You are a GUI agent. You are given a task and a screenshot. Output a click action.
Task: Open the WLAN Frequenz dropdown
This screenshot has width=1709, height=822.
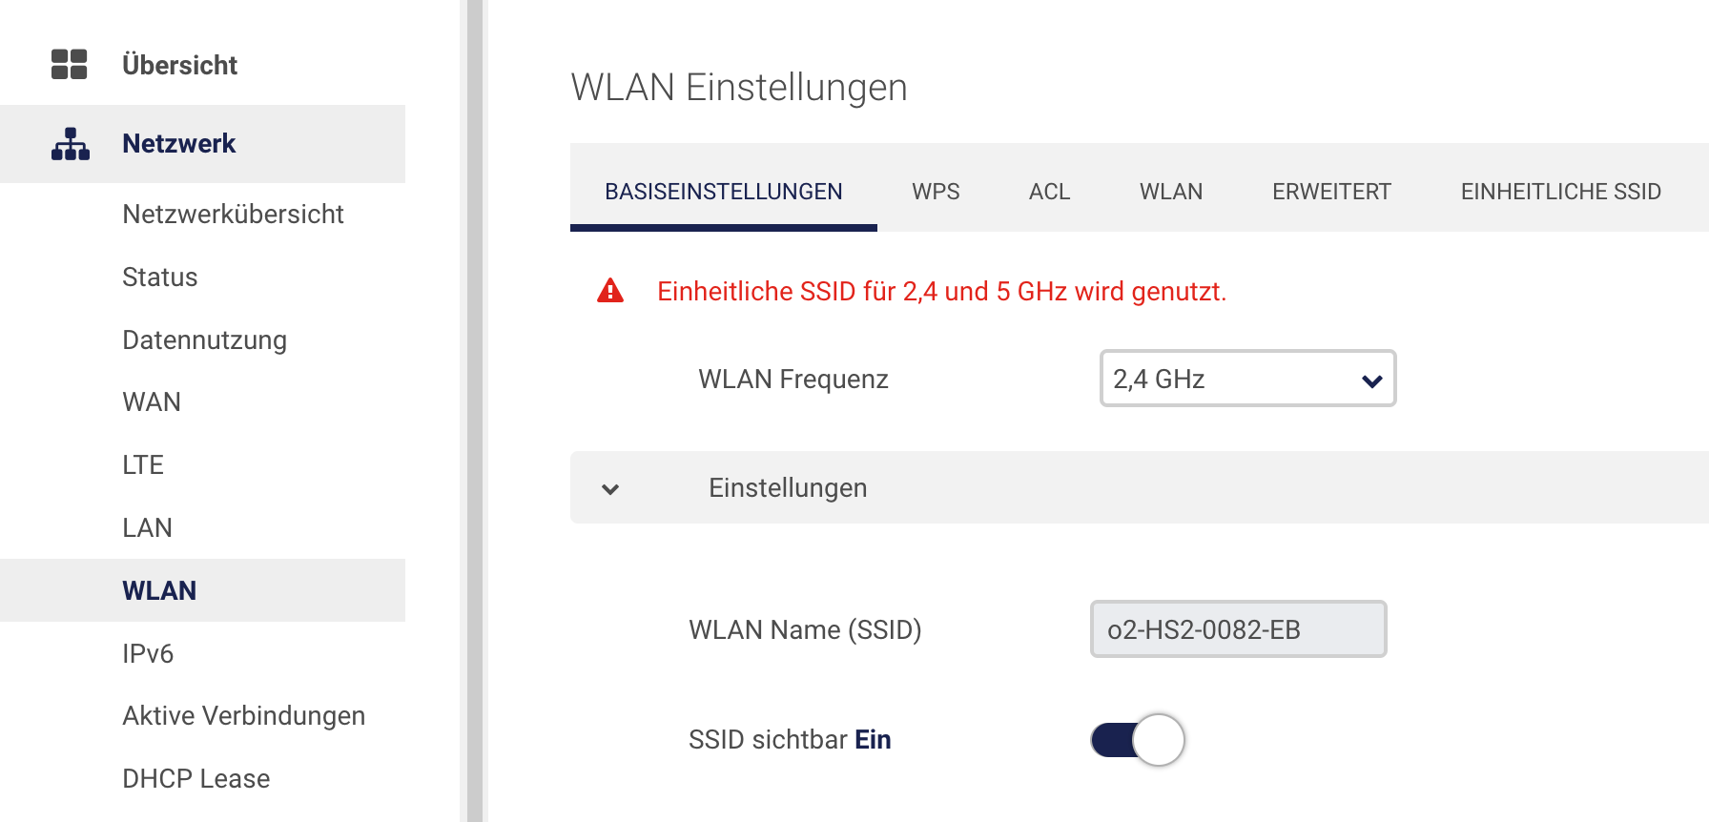tap(1247, 379)
